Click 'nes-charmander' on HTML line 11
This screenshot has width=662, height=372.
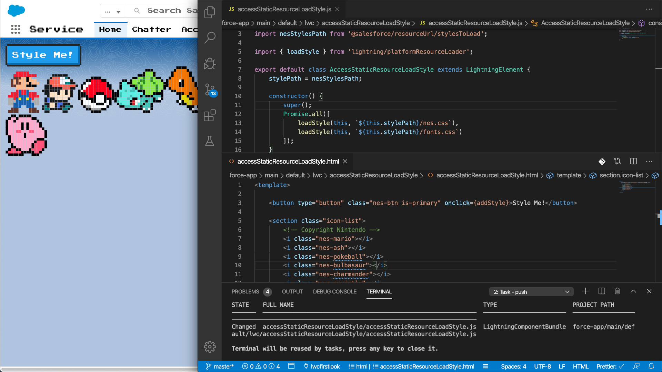[344, 274]
